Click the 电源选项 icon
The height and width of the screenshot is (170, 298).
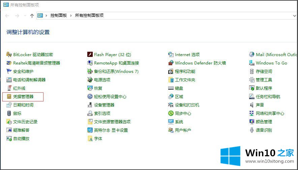coord(90,80)
